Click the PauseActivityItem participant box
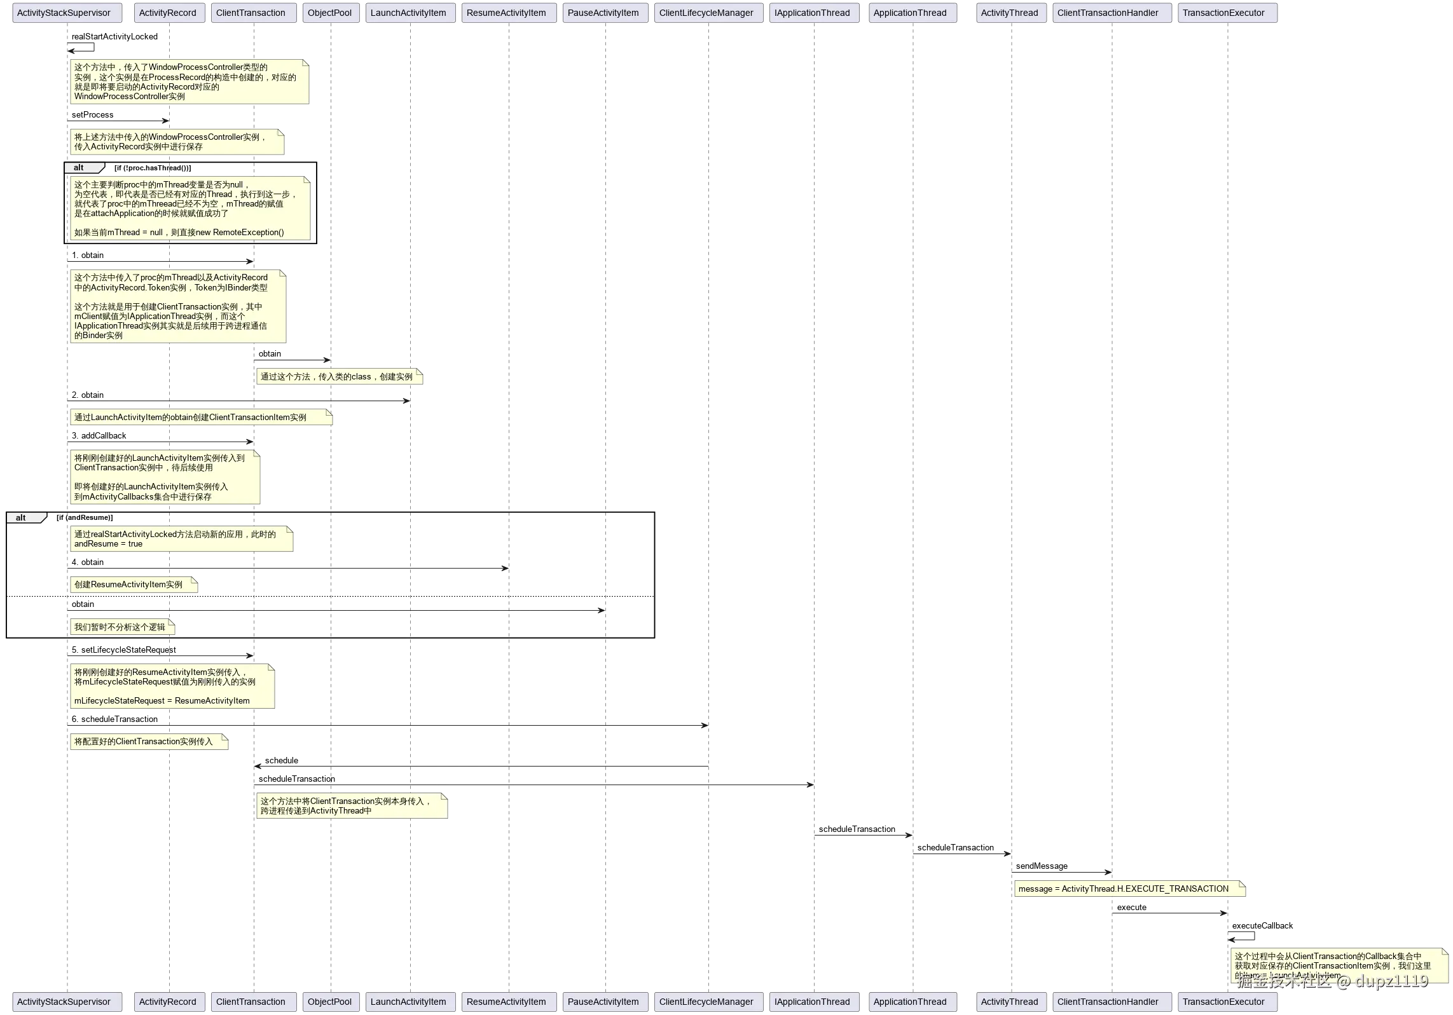Screen dimensions: 1453x1015 click(605, 12)
